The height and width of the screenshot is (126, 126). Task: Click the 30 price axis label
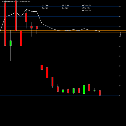(x=120, y=46)
